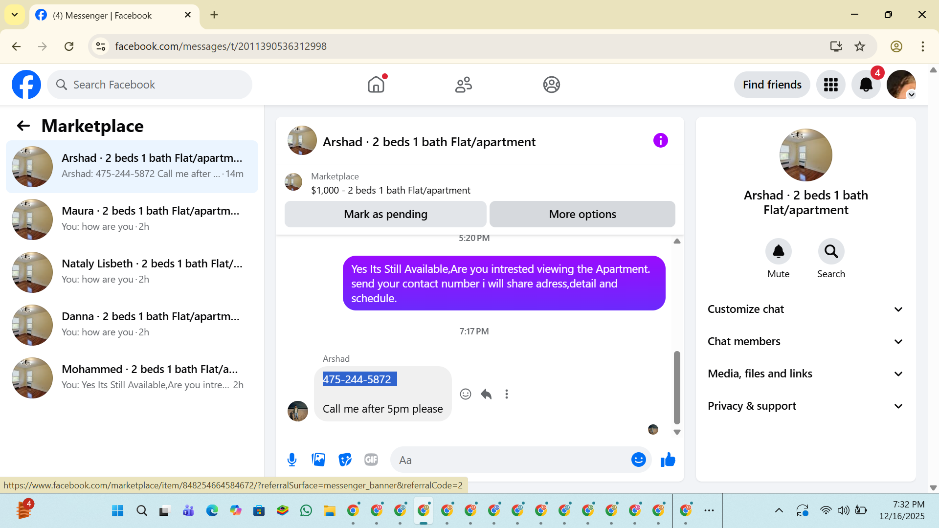The height and width of the screenshot is (528, 939).
Task: Bookmark this page with the star icon
Action: [x=860, y=46]
